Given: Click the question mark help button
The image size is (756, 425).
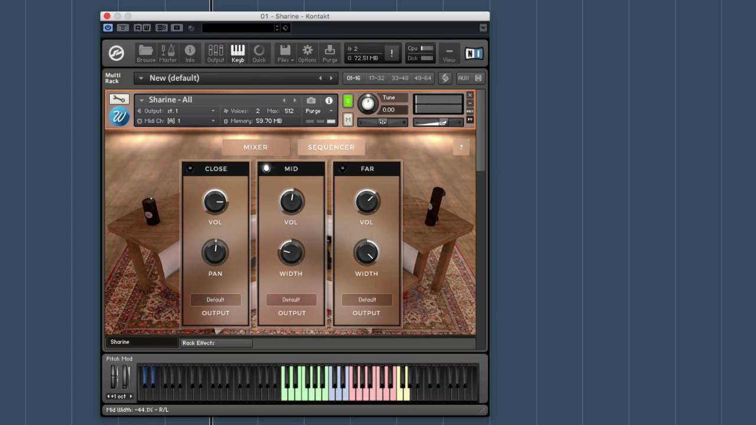Looking at the screenshot, I should click(461, 148).
